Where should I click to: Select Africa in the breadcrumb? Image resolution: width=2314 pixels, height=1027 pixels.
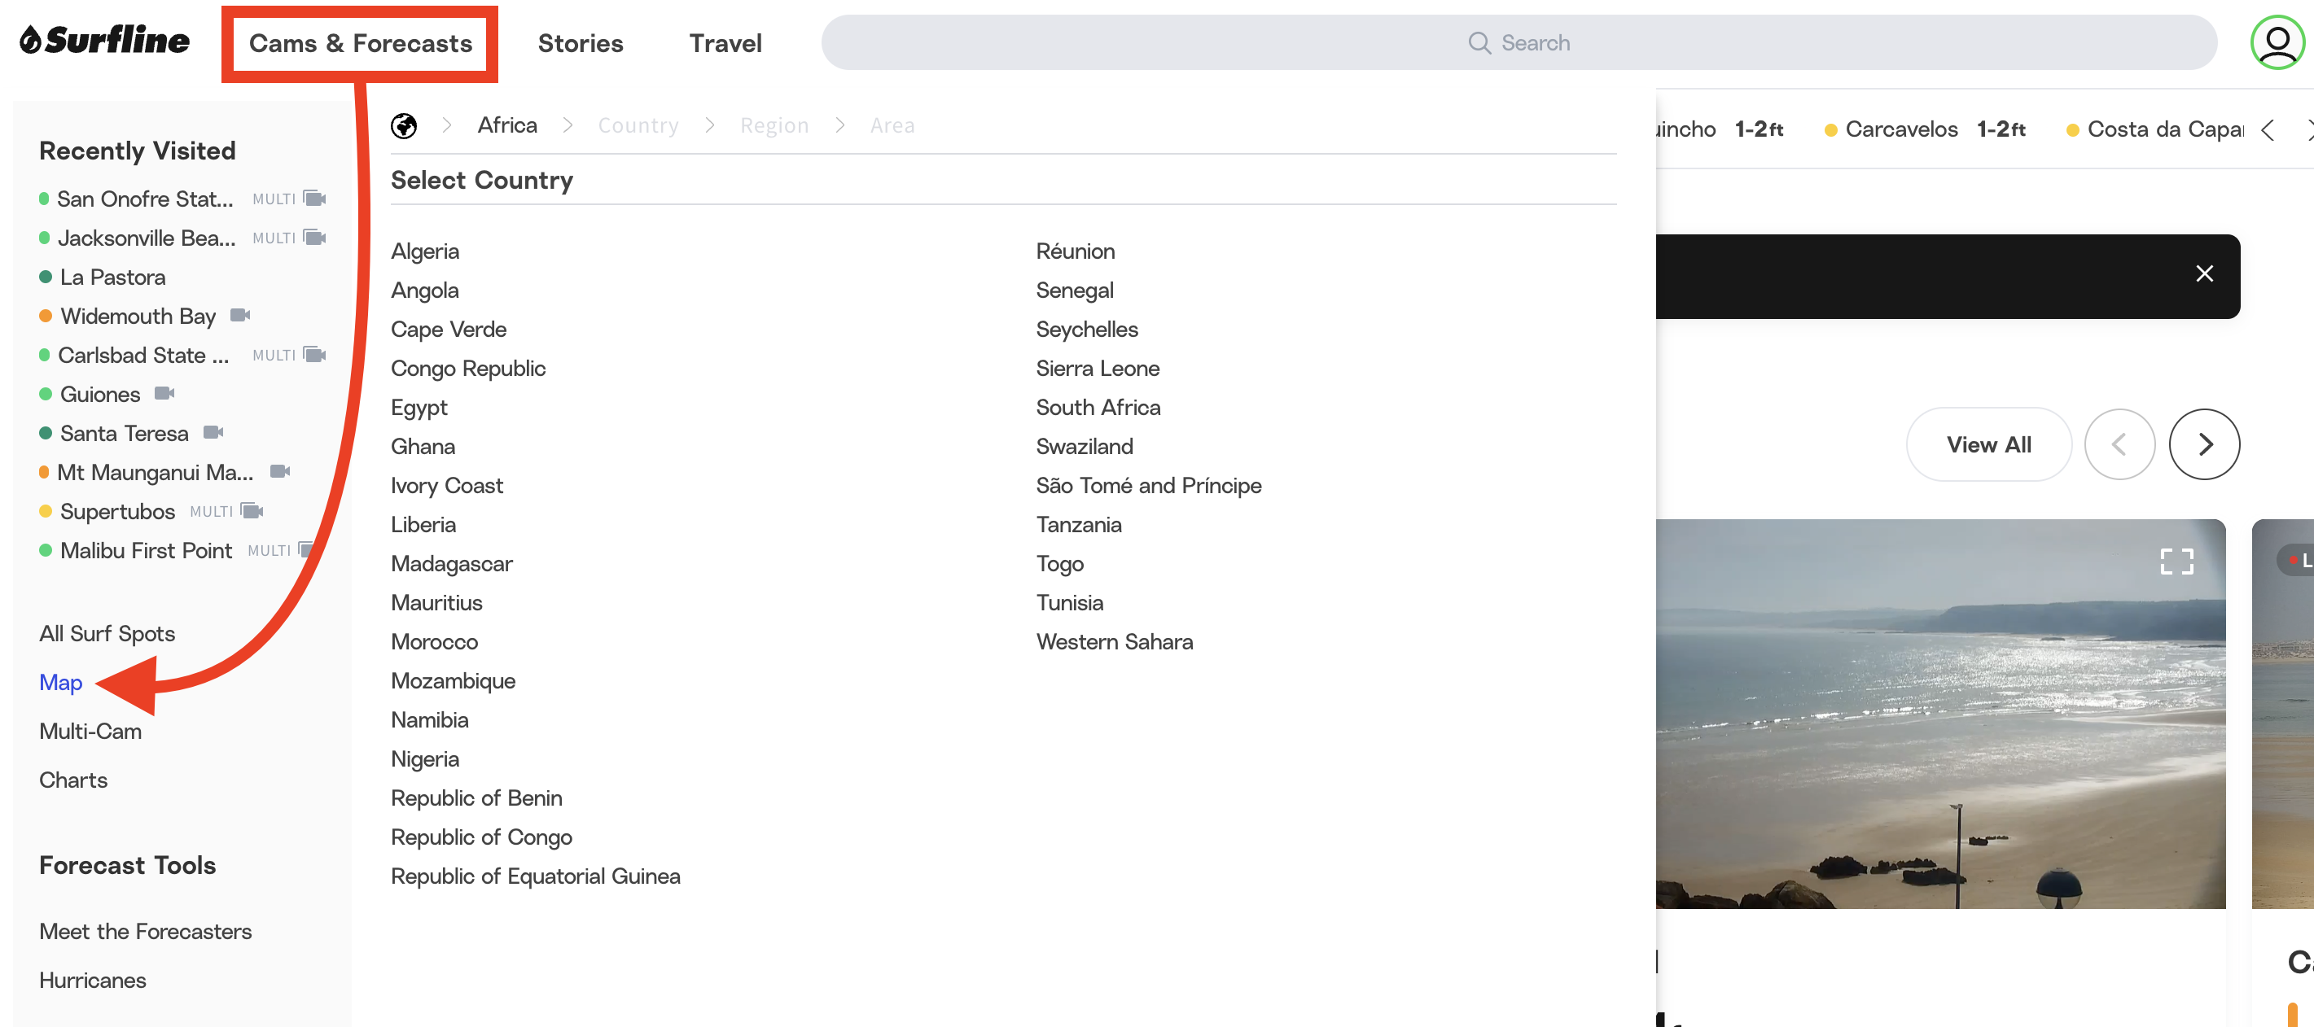click(506, 125)
